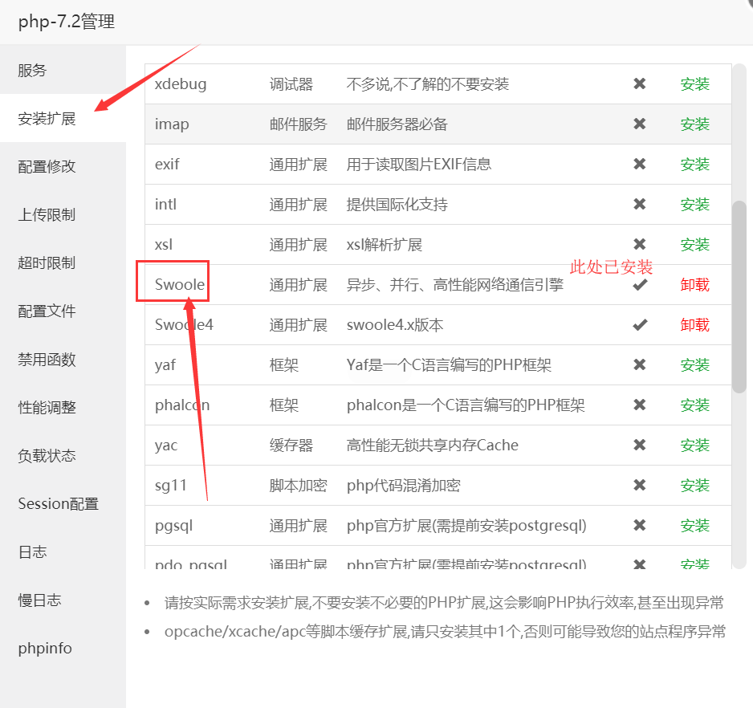The width and height of the screenshot is (753, 708).
Task: Open the 配置修改 sidebar tab
Action: 63,166
